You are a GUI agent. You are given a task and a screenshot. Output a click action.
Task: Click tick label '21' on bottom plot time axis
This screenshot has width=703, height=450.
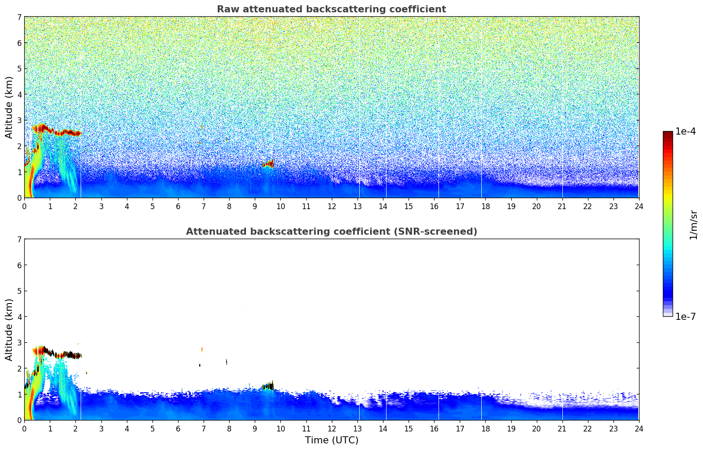coord(562,428)
